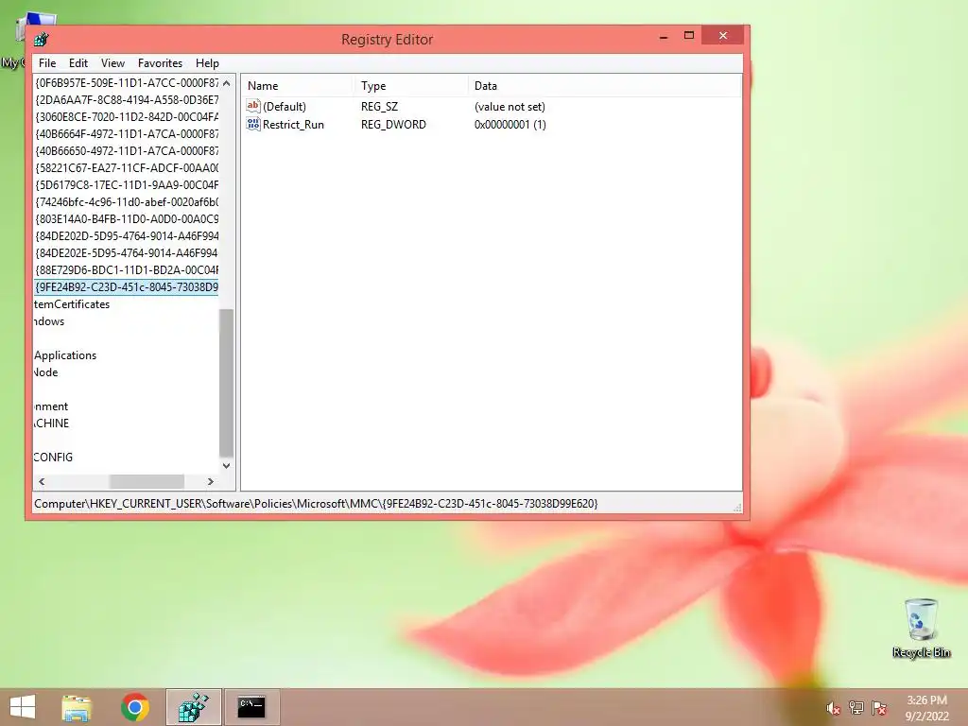Select key {84DE202D-5D95-4764-9014-A46F994
This screenshot has width=968, height=726.
[127, 235]
